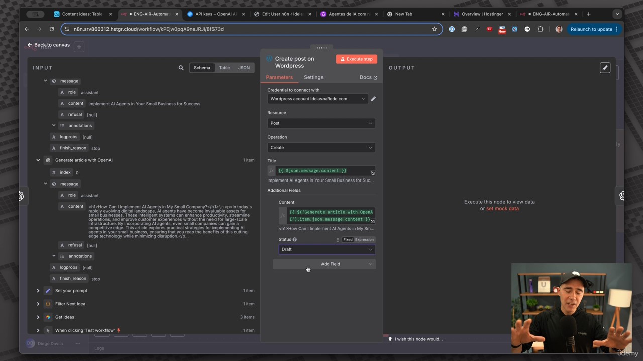Click the Title expression field
643x361 pixels.
tap(326, 171)
